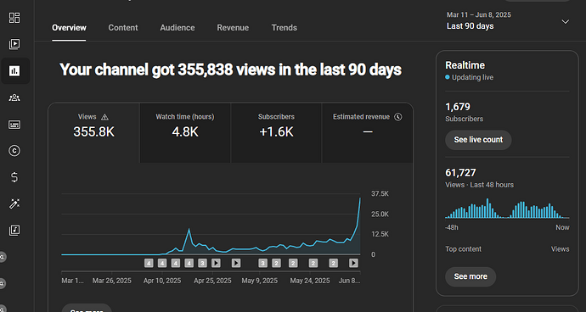Click the See live count button
This screenshot has width=586, height=312.
[478, 140]
